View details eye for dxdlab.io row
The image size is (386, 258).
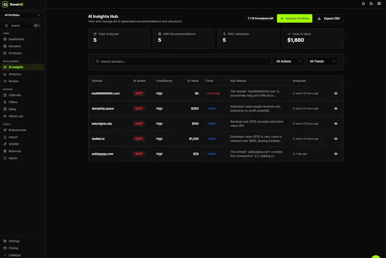tap(336, 139)
